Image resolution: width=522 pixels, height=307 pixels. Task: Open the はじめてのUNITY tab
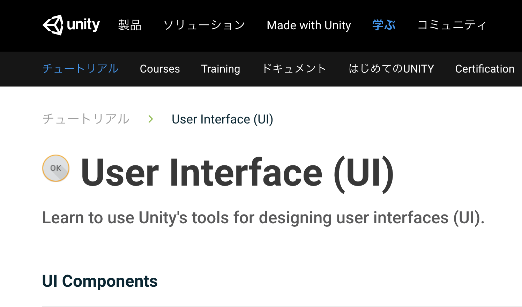pos(391,69)
